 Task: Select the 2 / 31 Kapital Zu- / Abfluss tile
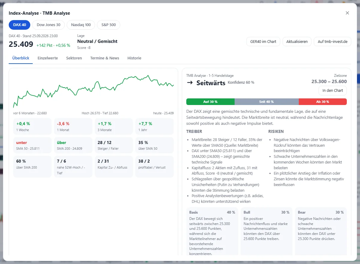pos(114,166)
